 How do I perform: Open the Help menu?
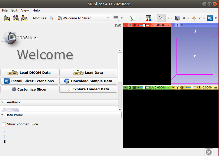pos(36,10)
